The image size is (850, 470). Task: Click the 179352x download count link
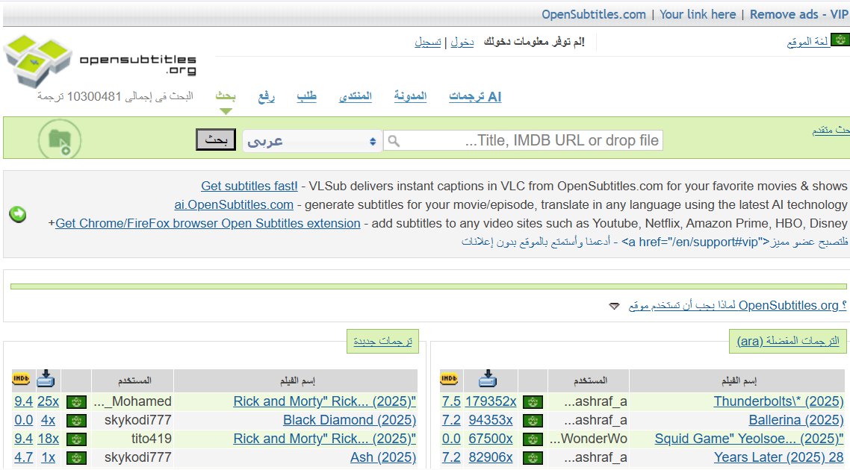[489, 401]
